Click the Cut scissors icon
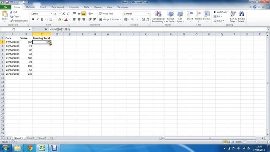Screen dimensions: 270x152 [11, 12]
